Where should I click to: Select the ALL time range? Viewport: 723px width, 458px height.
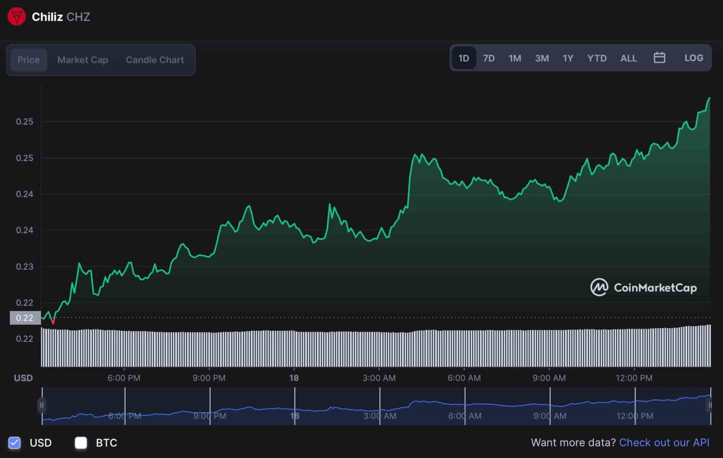[x=628, y=58]
